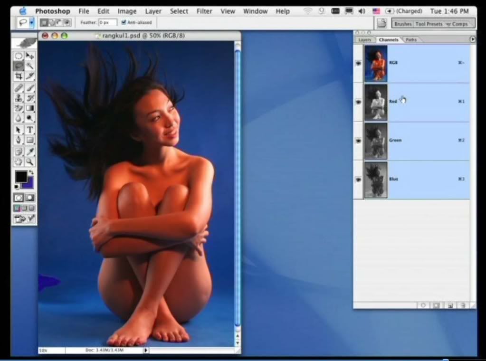Open the Brushes palette well tab
The image size is (486, 361).
point(403,24)
